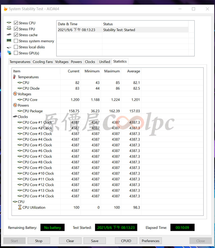Click the Stop button
Screen dimensions: 215x248
39,241
